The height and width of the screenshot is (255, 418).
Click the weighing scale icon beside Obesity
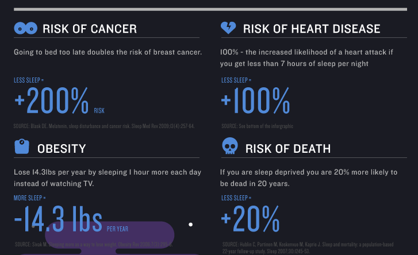[x=22, y=146]
